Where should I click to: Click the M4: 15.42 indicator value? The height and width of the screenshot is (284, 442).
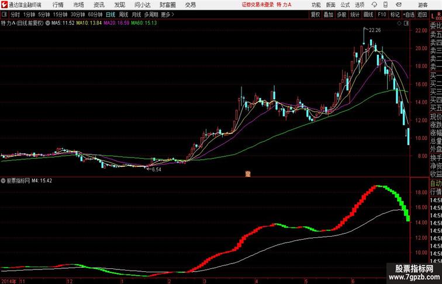[x=42, y=181]
